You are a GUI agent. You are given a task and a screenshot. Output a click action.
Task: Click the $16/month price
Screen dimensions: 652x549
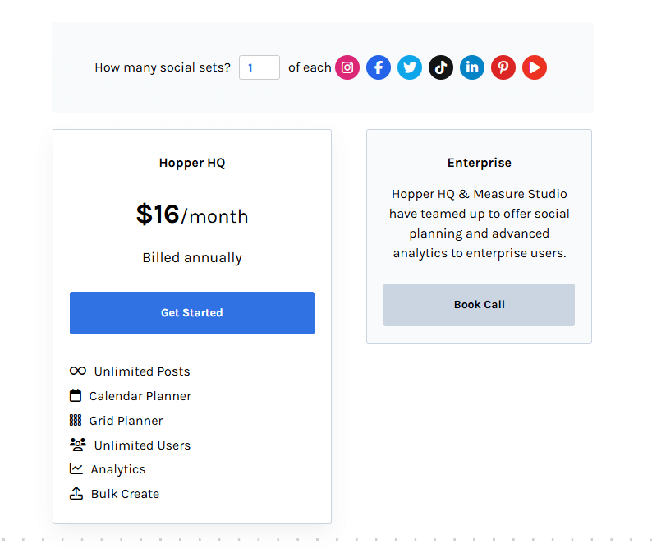192,215
